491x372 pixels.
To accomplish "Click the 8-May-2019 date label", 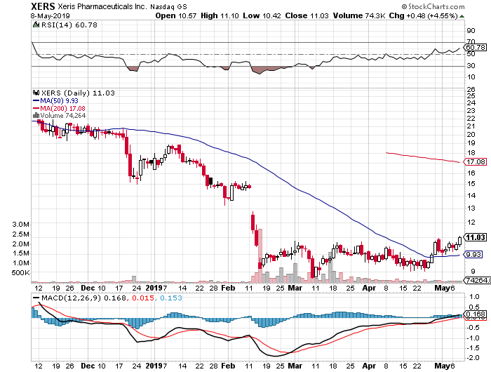I will coord(50,15).
